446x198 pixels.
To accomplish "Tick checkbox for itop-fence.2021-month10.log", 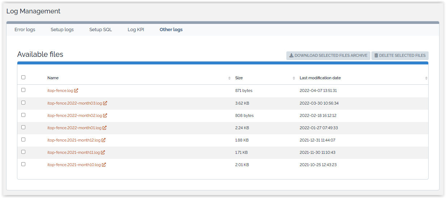I will [x=24, y=164].
